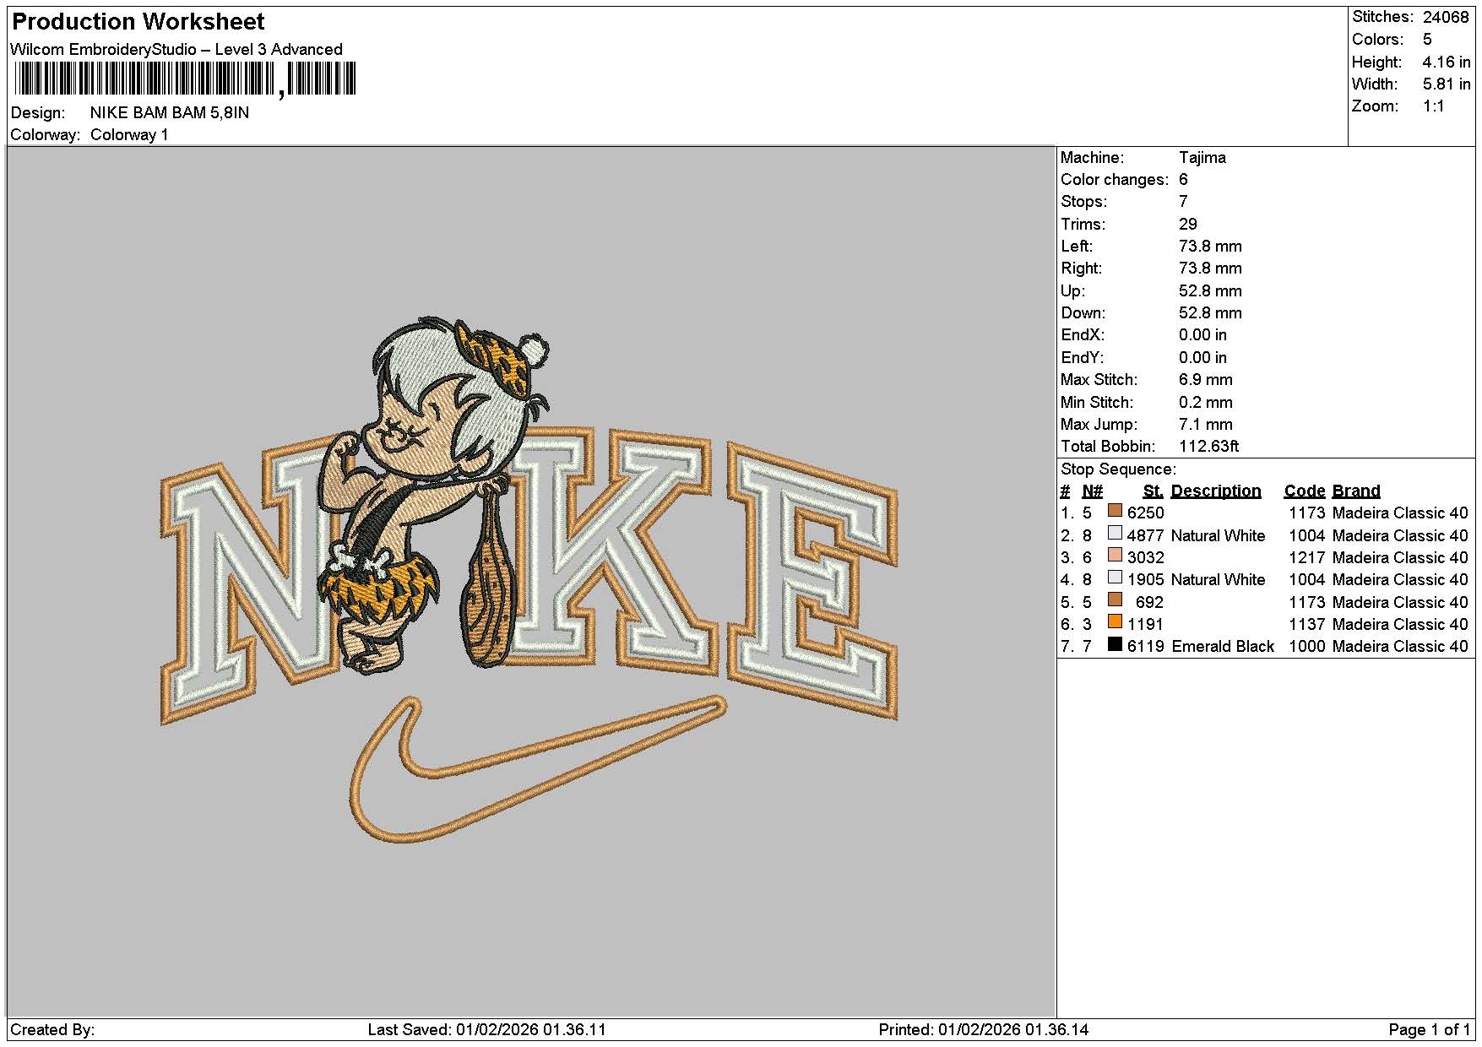Click the black swatch beside stitch count 6119
Viewport: 1482px width, 1047px height.
[x=1115, y=644]
